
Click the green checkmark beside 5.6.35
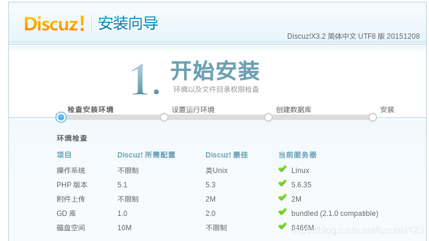point(282,183)
